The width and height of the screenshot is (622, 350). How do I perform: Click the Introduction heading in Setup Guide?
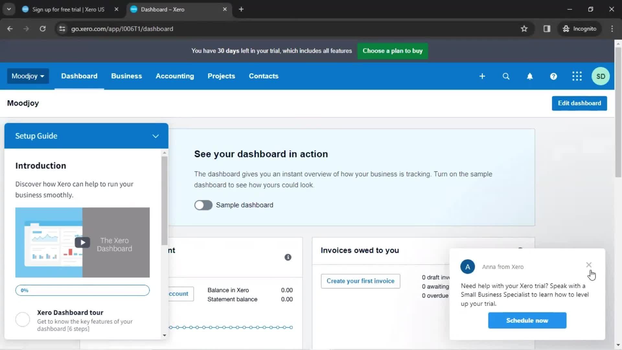tap(40, 166)
